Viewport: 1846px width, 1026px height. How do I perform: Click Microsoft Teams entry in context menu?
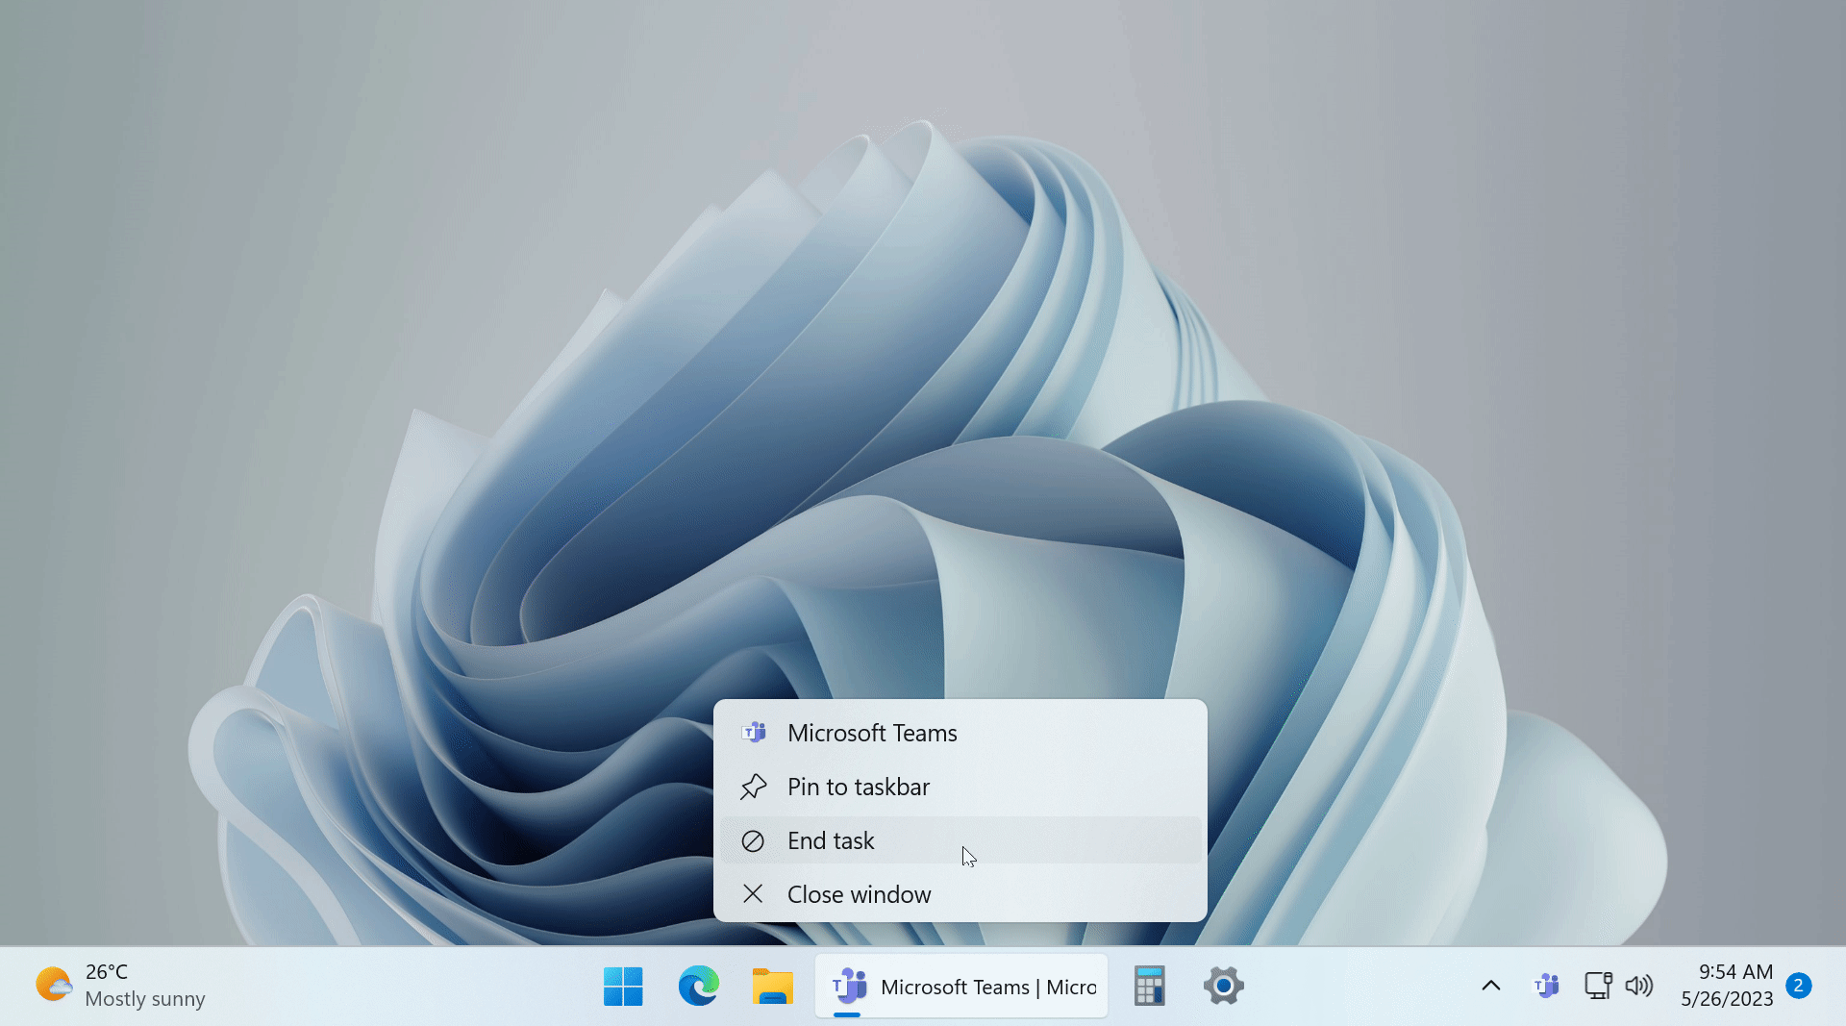click(872, 733)
